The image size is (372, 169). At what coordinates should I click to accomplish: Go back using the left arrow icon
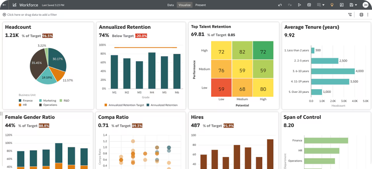tap(4, 5)
